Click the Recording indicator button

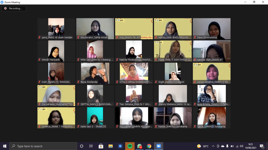(14, 9)
